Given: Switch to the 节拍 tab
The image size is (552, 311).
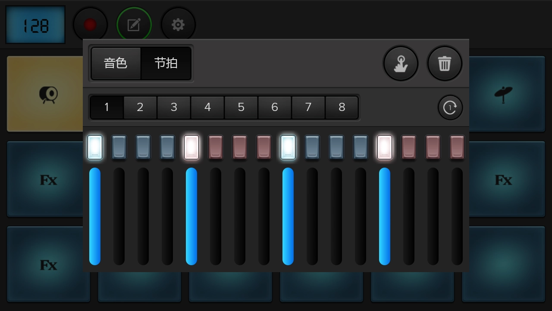Looking at the screenshot, I should pyautogui.click(x=166, y=63).
